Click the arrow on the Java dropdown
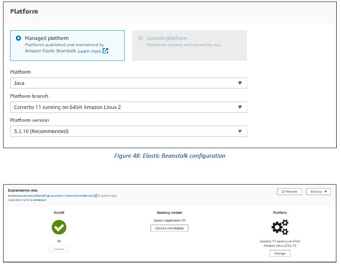Viewport: 341px width, 266px height. 240,83
